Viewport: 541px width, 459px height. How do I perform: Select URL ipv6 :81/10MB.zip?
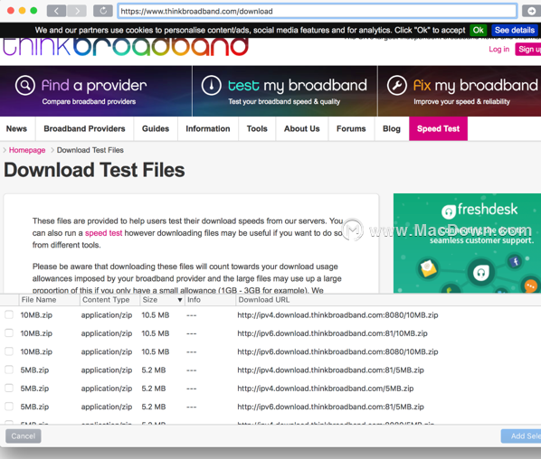(x=332, y=333)
